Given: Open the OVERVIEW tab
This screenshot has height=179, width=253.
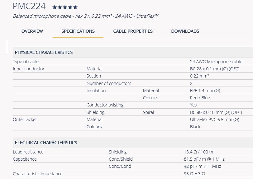Looking at the screenshot, I should pos(32,31).
